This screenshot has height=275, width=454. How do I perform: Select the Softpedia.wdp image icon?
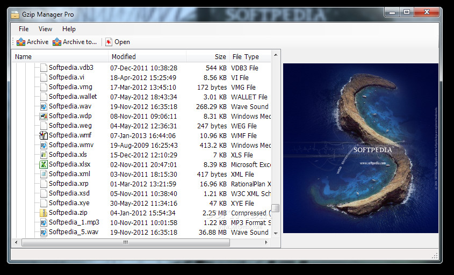(x=44, y=116)
